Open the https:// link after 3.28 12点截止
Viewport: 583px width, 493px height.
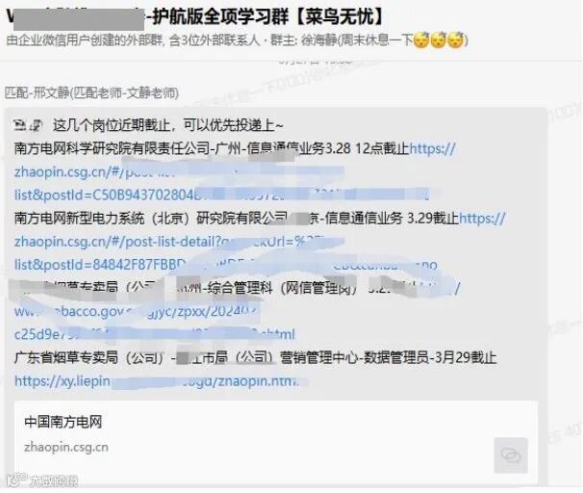tap(432, 148)
